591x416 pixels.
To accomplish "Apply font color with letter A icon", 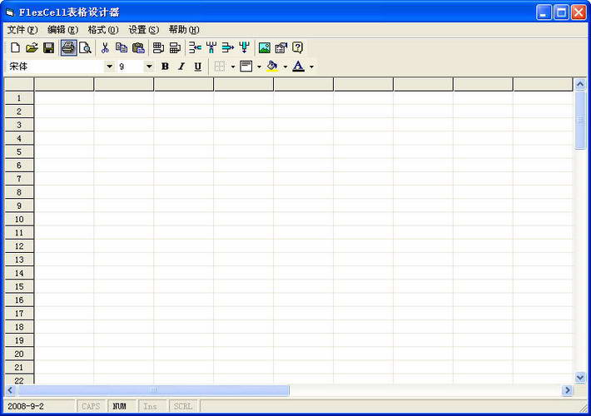I will pyautogui.click(x=299, y=67).
